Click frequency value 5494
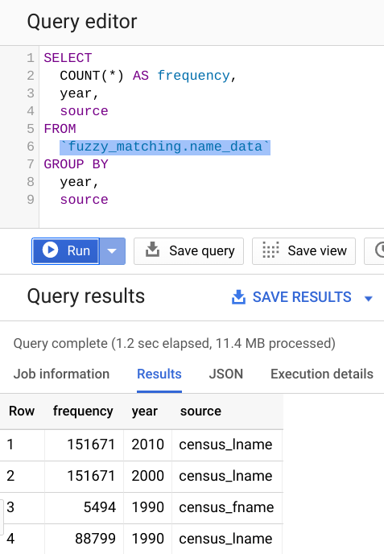 tap(100, 507)
